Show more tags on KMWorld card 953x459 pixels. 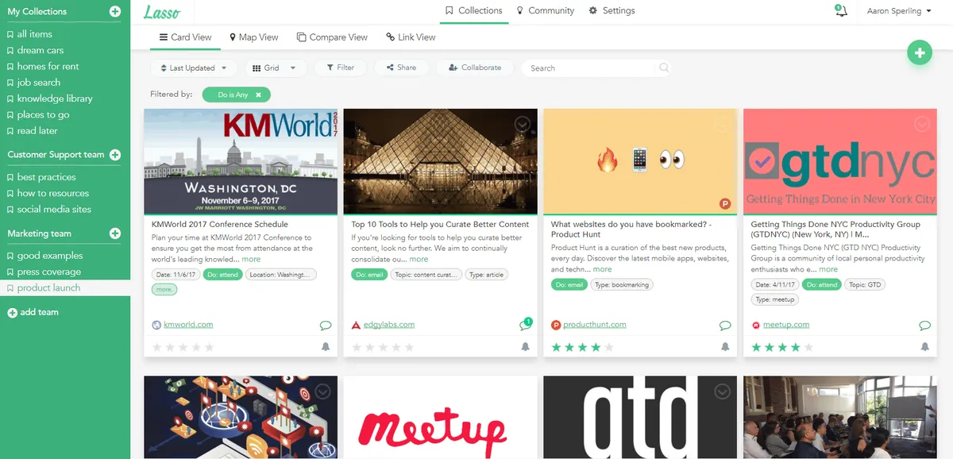tap(164, 290)
